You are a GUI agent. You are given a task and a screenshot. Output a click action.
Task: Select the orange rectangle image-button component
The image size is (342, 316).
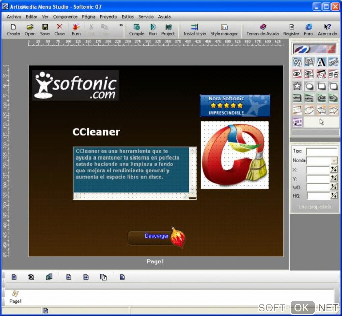(297, 110)
